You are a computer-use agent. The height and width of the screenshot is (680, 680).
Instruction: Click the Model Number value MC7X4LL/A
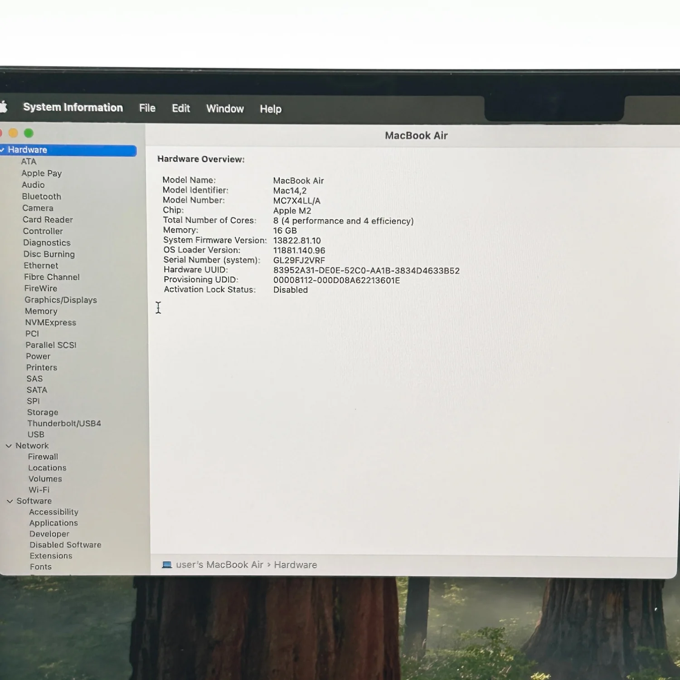click(297, 201)
